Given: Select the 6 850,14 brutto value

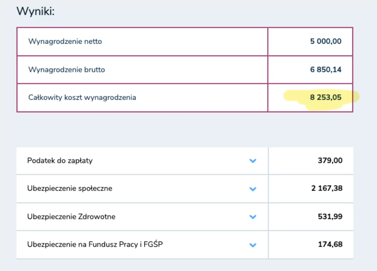Looking at the screenshot, I should [x=326, y=70].
